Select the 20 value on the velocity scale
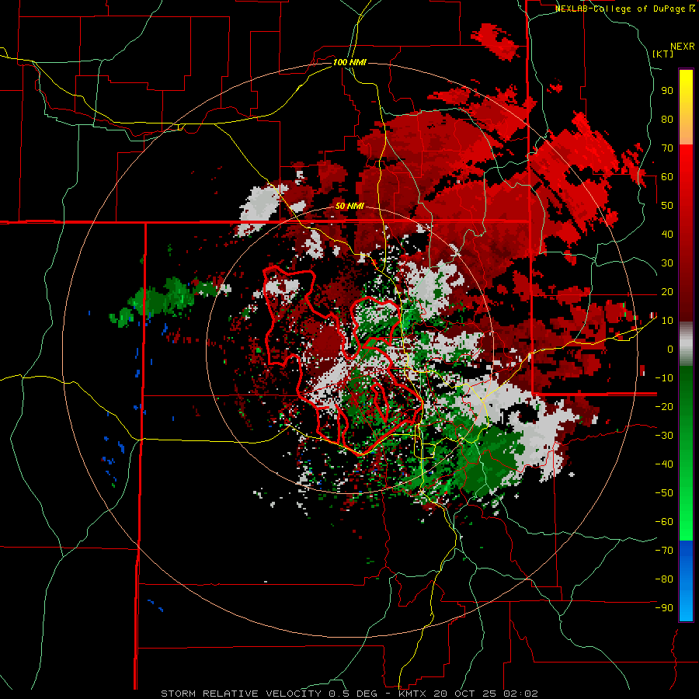Image resolution: width=699 pixels, height=699 pixels. point(667,291)
